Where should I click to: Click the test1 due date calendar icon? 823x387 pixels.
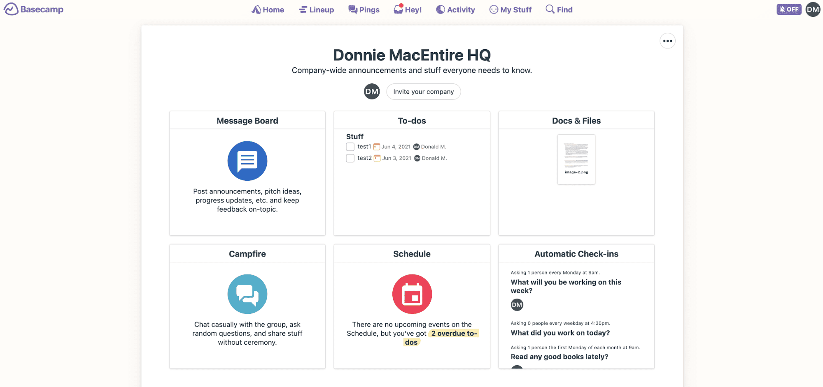[377, 147]
